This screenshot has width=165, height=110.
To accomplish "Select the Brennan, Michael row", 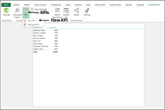I will pyautogui.click(x=45, y=33).
